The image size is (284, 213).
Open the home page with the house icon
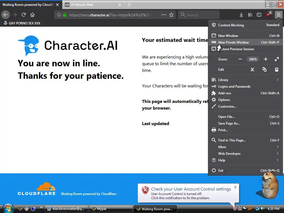pyautogui.click(x=32, y=15)
